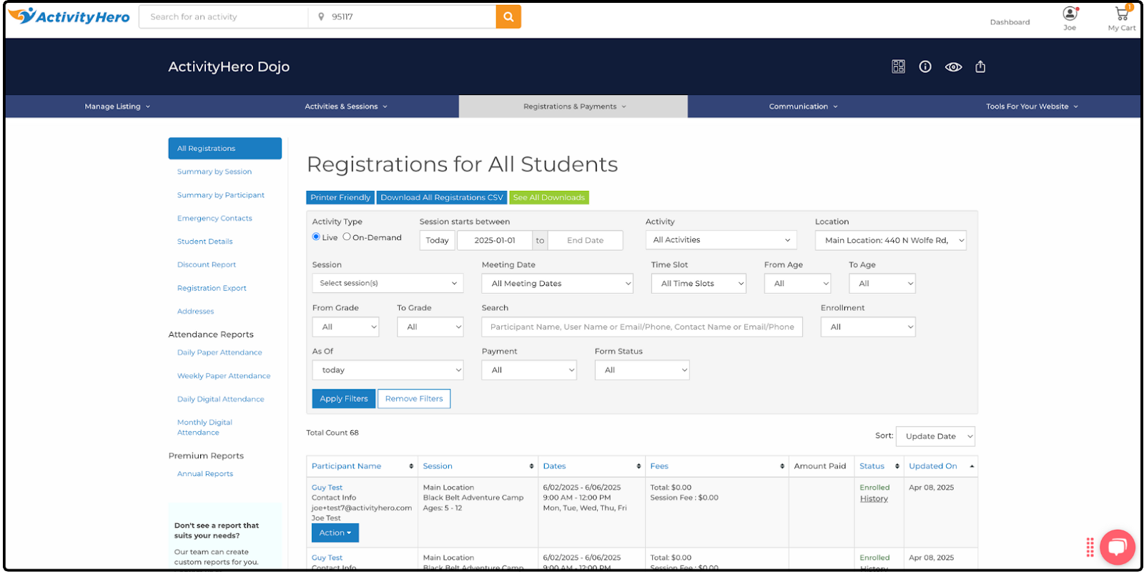Open the From Age dropdown
1144x574 pixels.
tap(797, 283)
